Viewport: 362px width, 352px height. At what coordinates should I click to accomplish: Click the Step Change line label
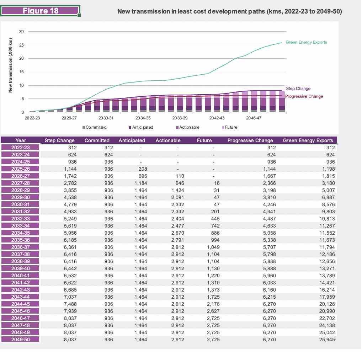coord(298,89)
